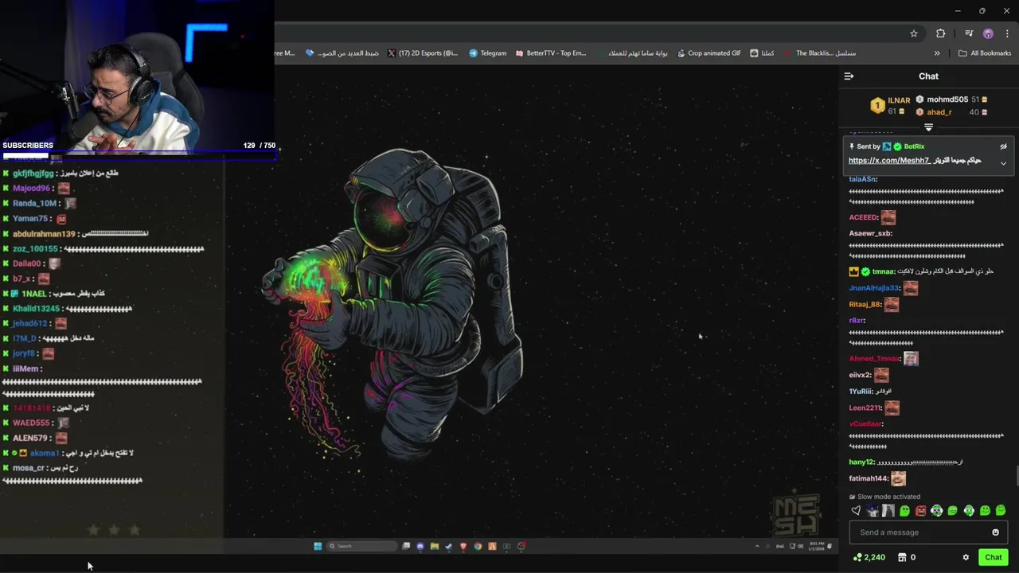This screenshot has height=573, width=1019.
Task: Open Brave browser from the taskbar
Action: [463, 546]
